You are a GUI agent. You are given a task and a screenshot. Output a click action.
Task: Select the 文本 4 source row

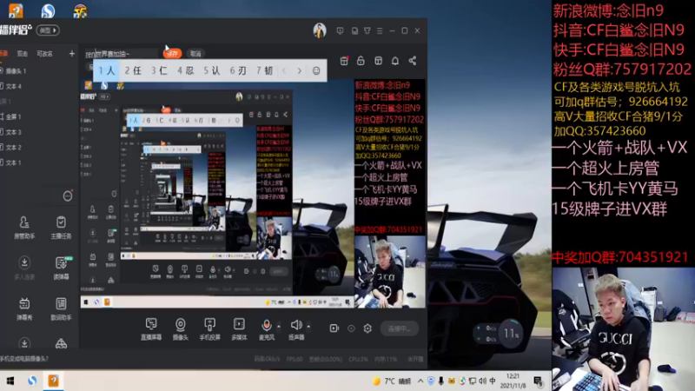point(39,86)
